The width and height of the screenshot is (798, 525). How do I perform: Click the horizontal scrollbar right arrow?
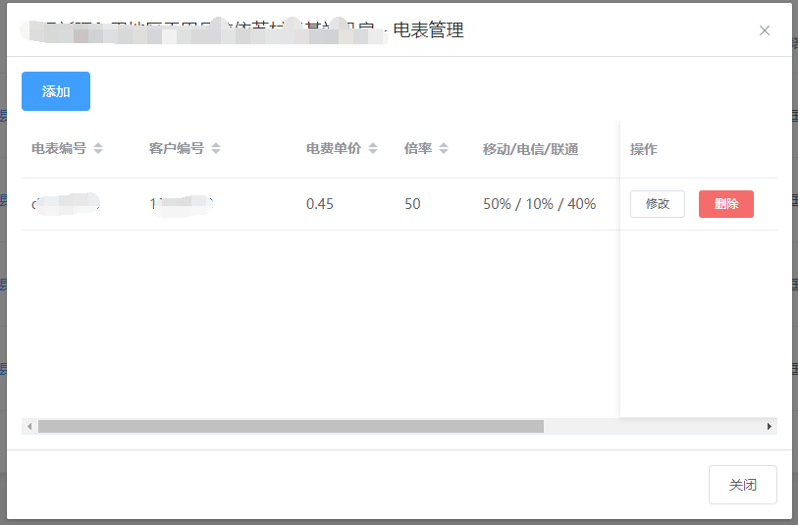tap(769, 427)
